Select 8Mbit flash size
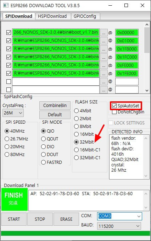 pyautogui.click(x=76, y=126)
